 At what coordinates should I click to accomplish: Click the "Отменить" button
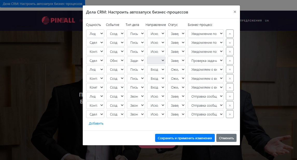pyautogui.click(x=226, y=138)
